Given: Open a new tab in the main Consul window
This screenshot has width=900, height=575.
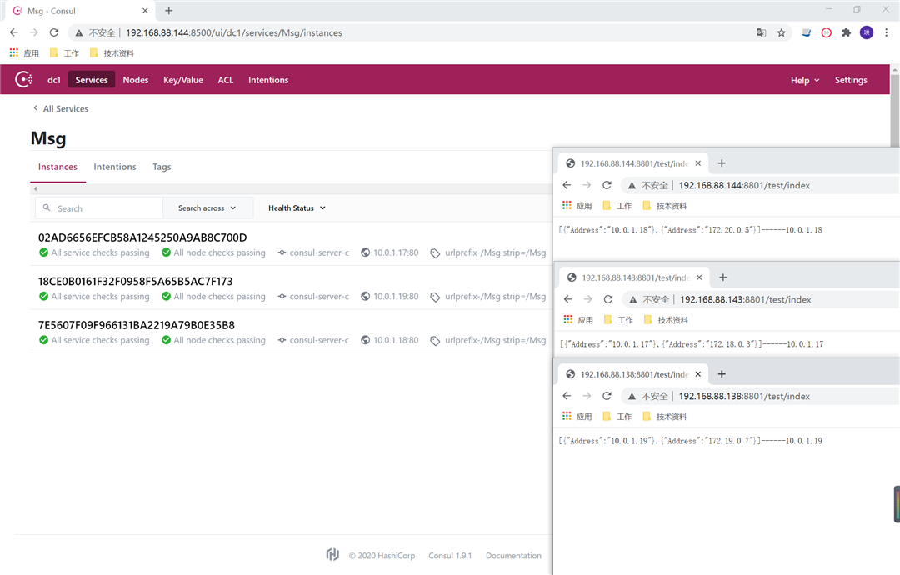Looking at the screenshot, I should (168, 10).
